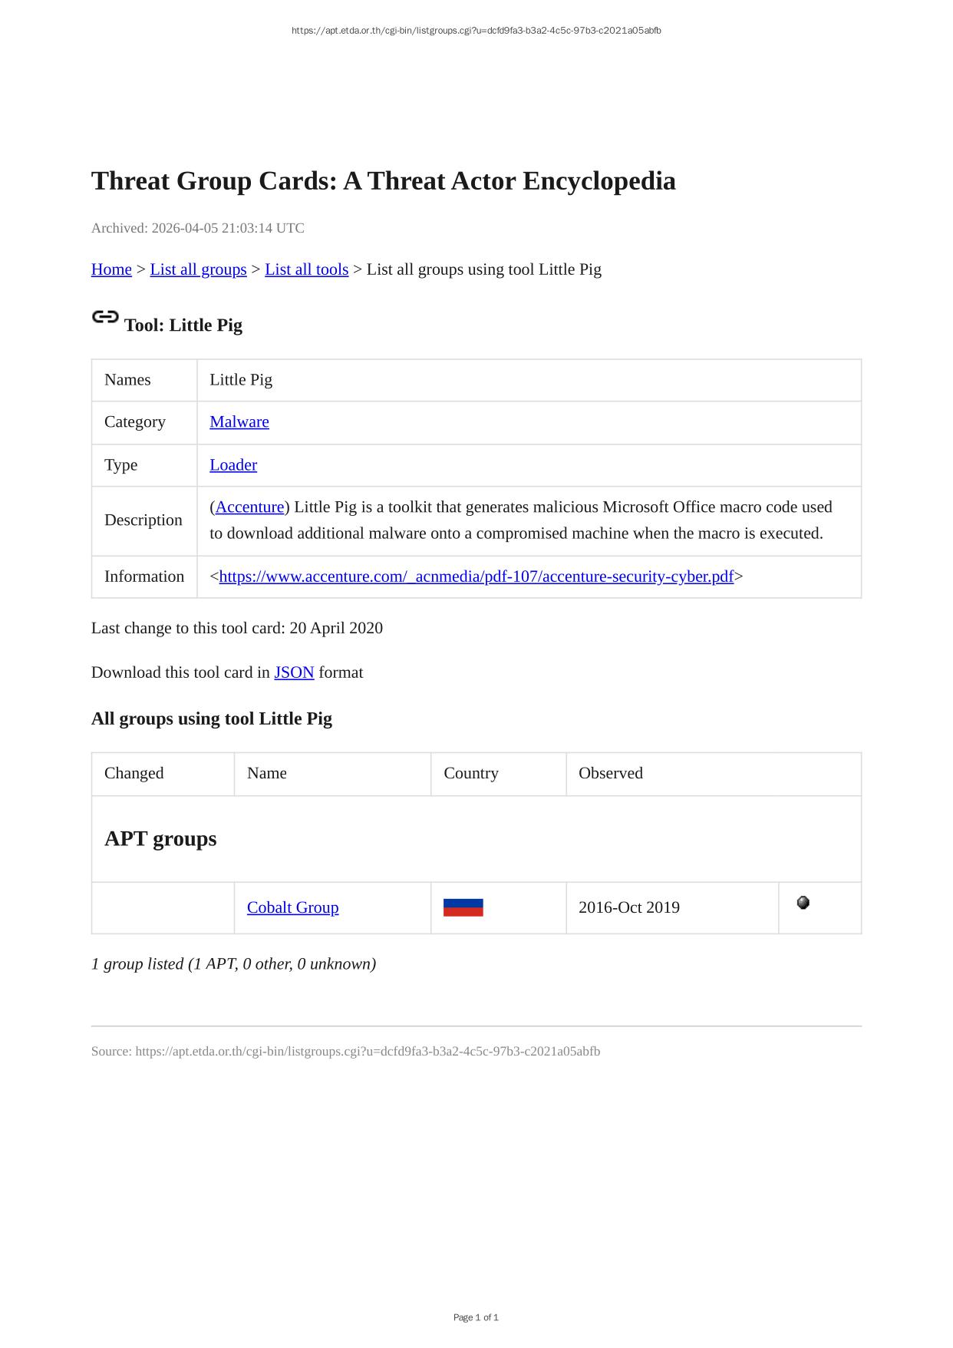Screen dimensions: 953x1348
Task: Click the source URL in the footer
Action: pos(368,1051)
